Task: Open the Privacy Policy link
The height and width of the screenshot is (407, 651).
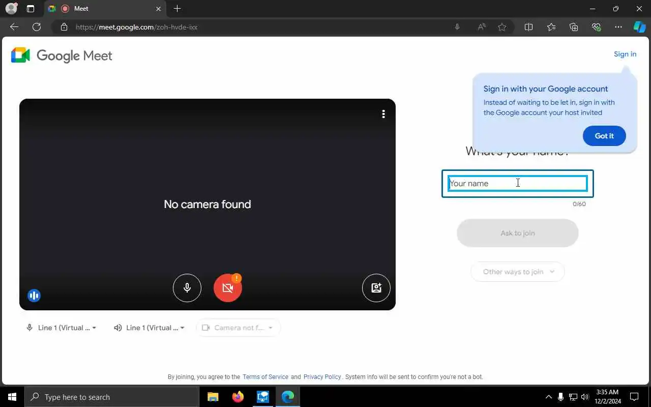Action: coord(322,377)
